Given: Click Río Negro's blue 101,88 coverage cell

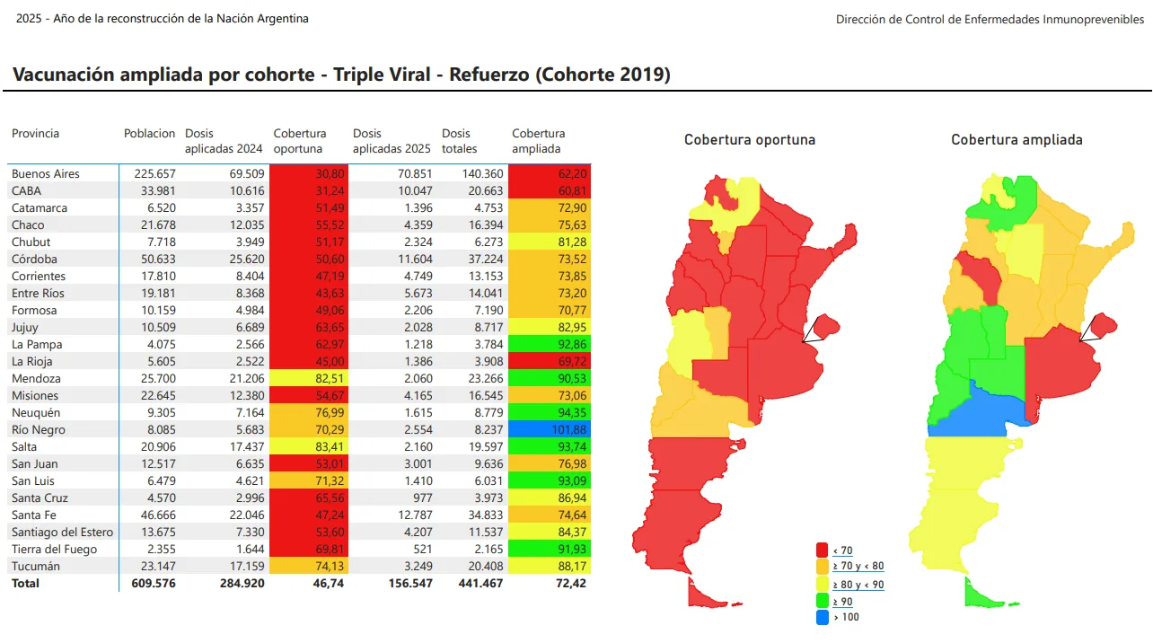Looking at the screenshot, I should pyautogui.click(x=550, y=429).
